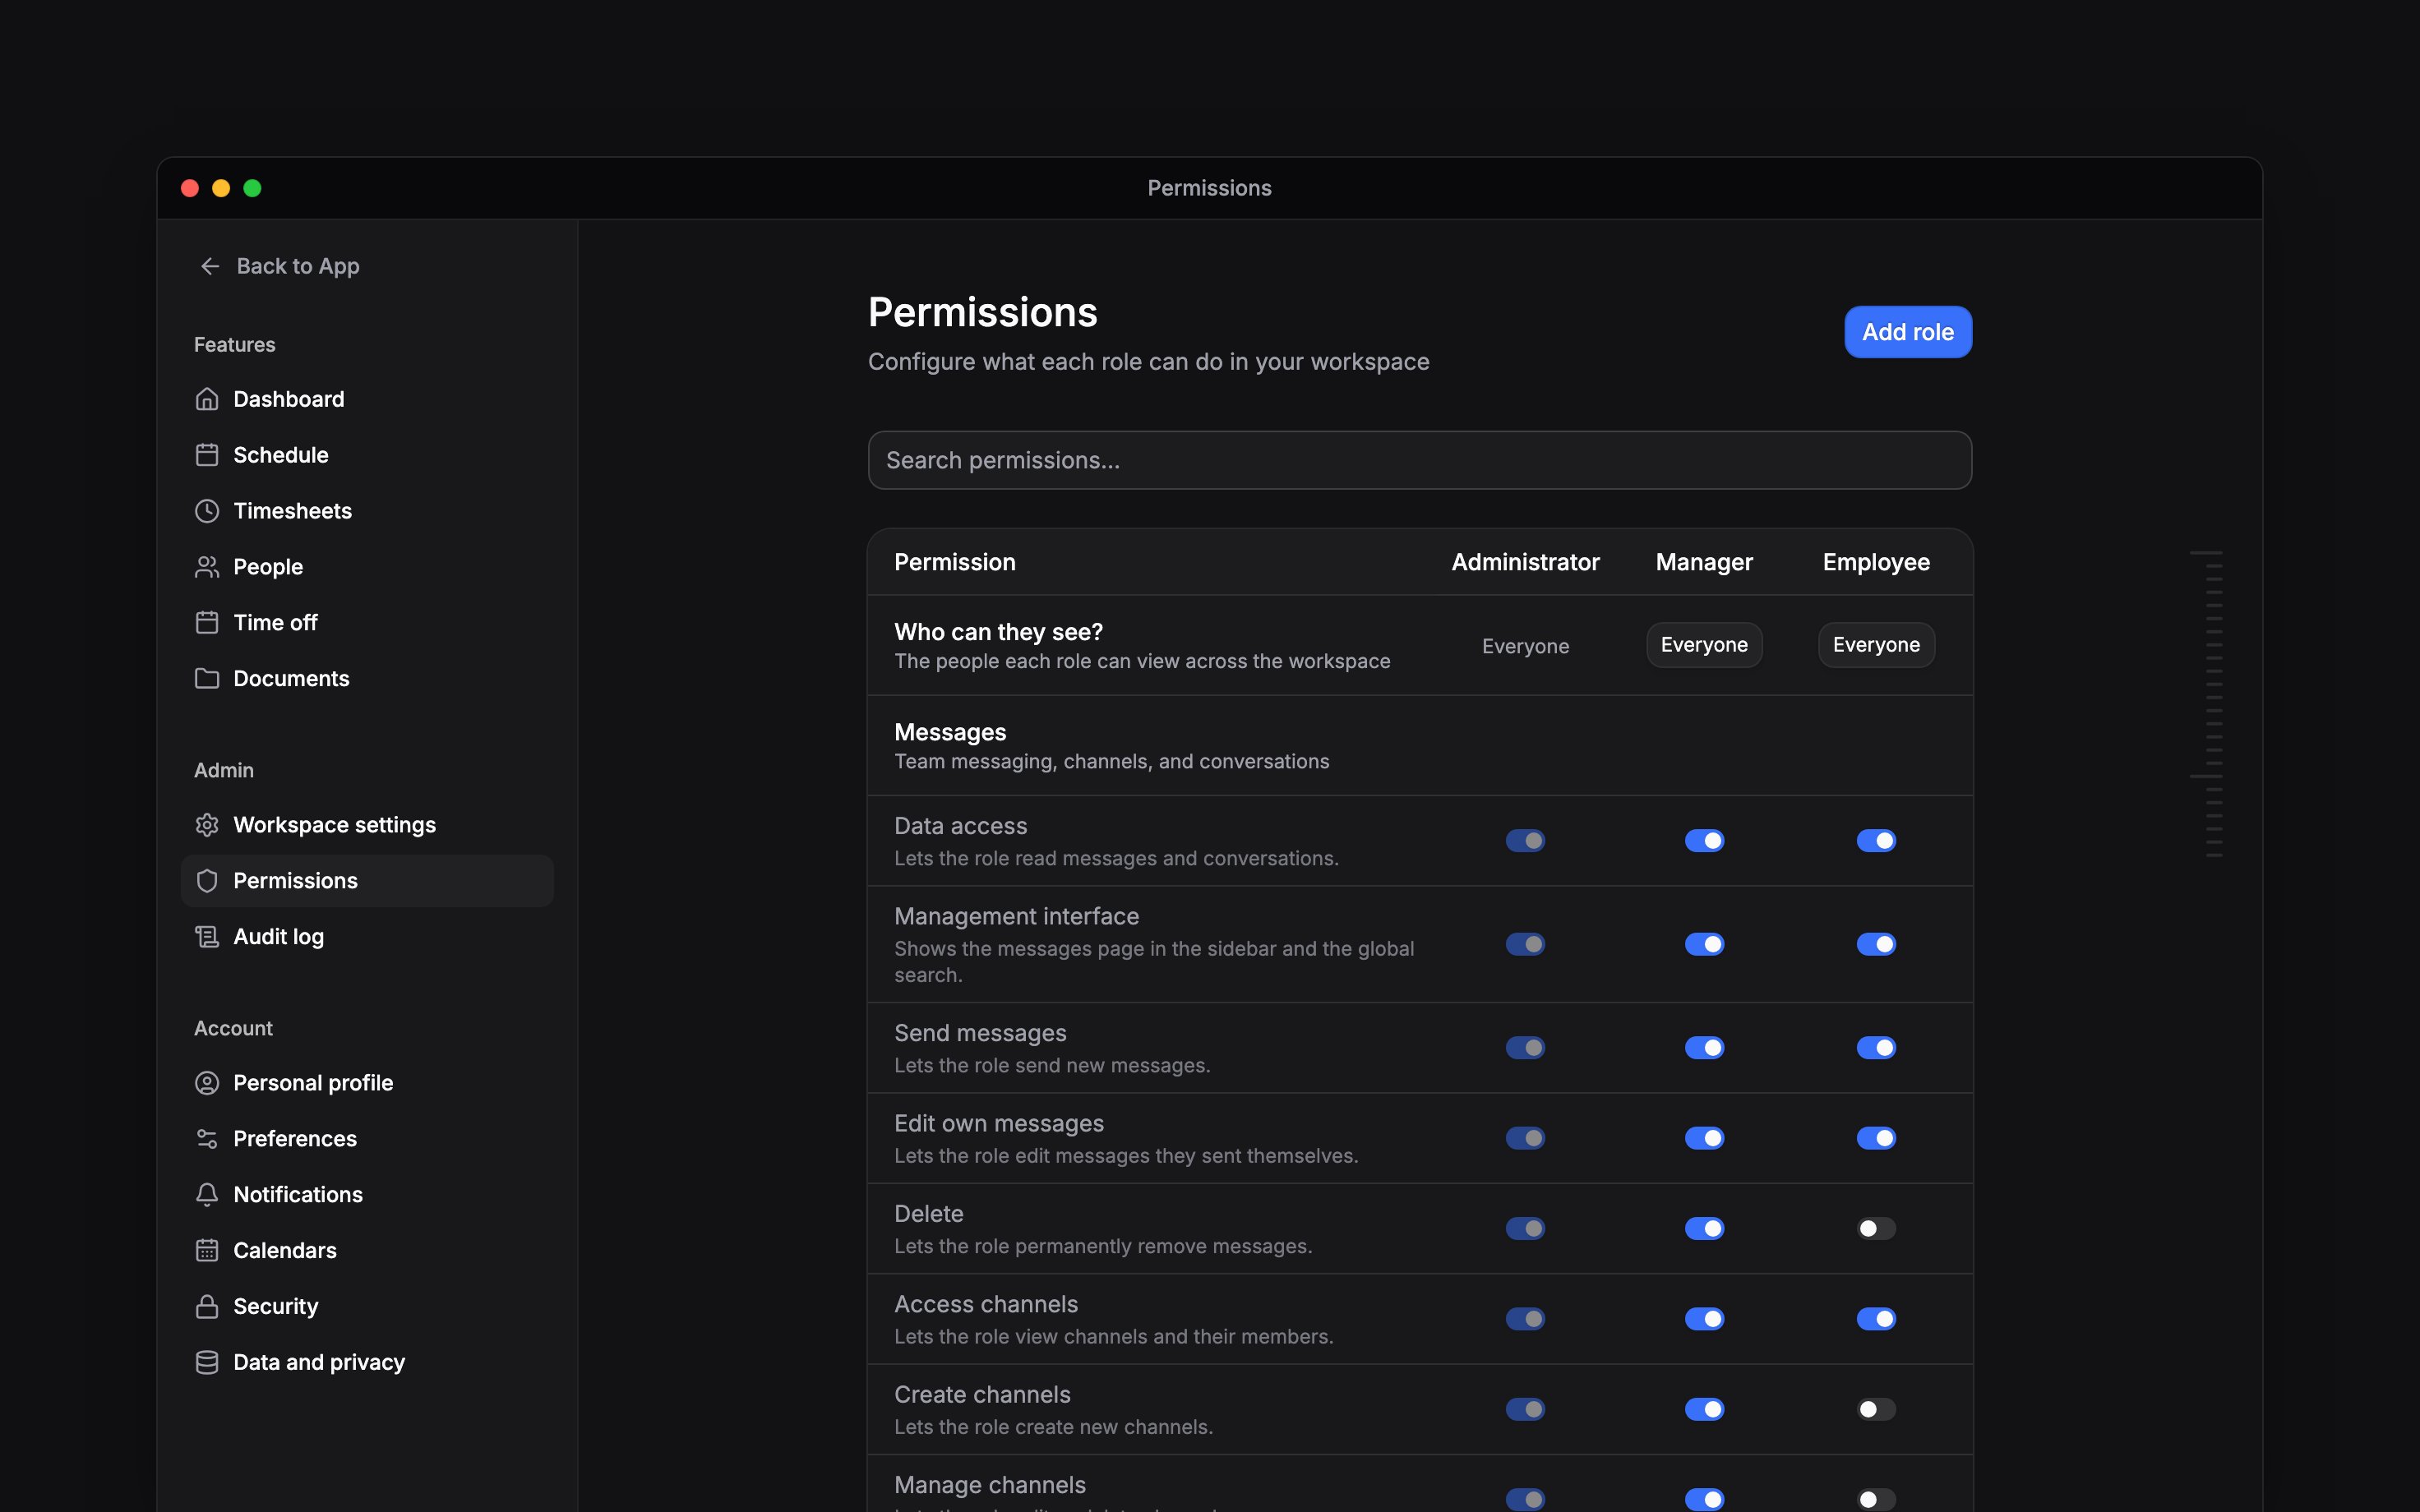Image resolution: width=2420 pixels, height=1512 pixels.
Task: Click the People users icon
Action: coord(207,567)
